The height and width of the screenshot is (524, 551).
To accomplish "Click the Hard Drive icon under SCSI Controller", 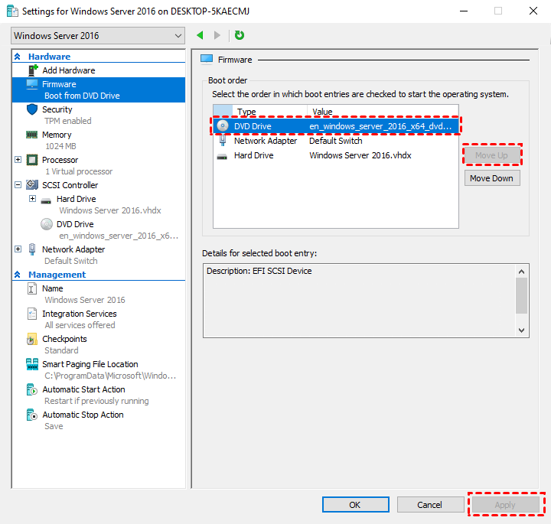I will pos(46,200).
